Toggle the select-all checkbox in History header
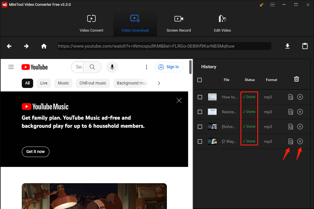Screen dimensions: 314x209 [x=200, y=80]
